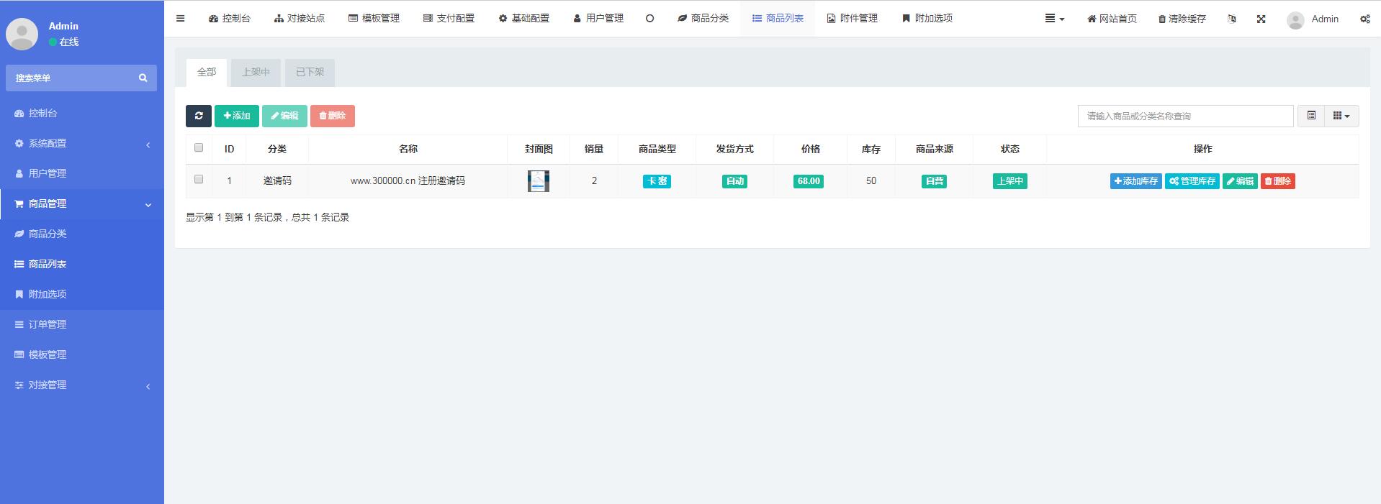Image resolution: width=1381 pixels, height=504 pixels.
Task: Click the language switch icon in header
Action: click(x=1232, y=19)
